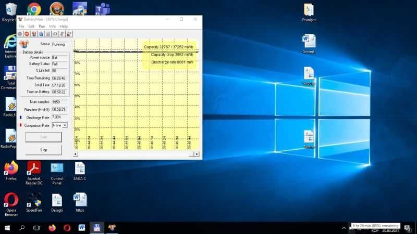Open the Tamna desktop file

[309, 139]
